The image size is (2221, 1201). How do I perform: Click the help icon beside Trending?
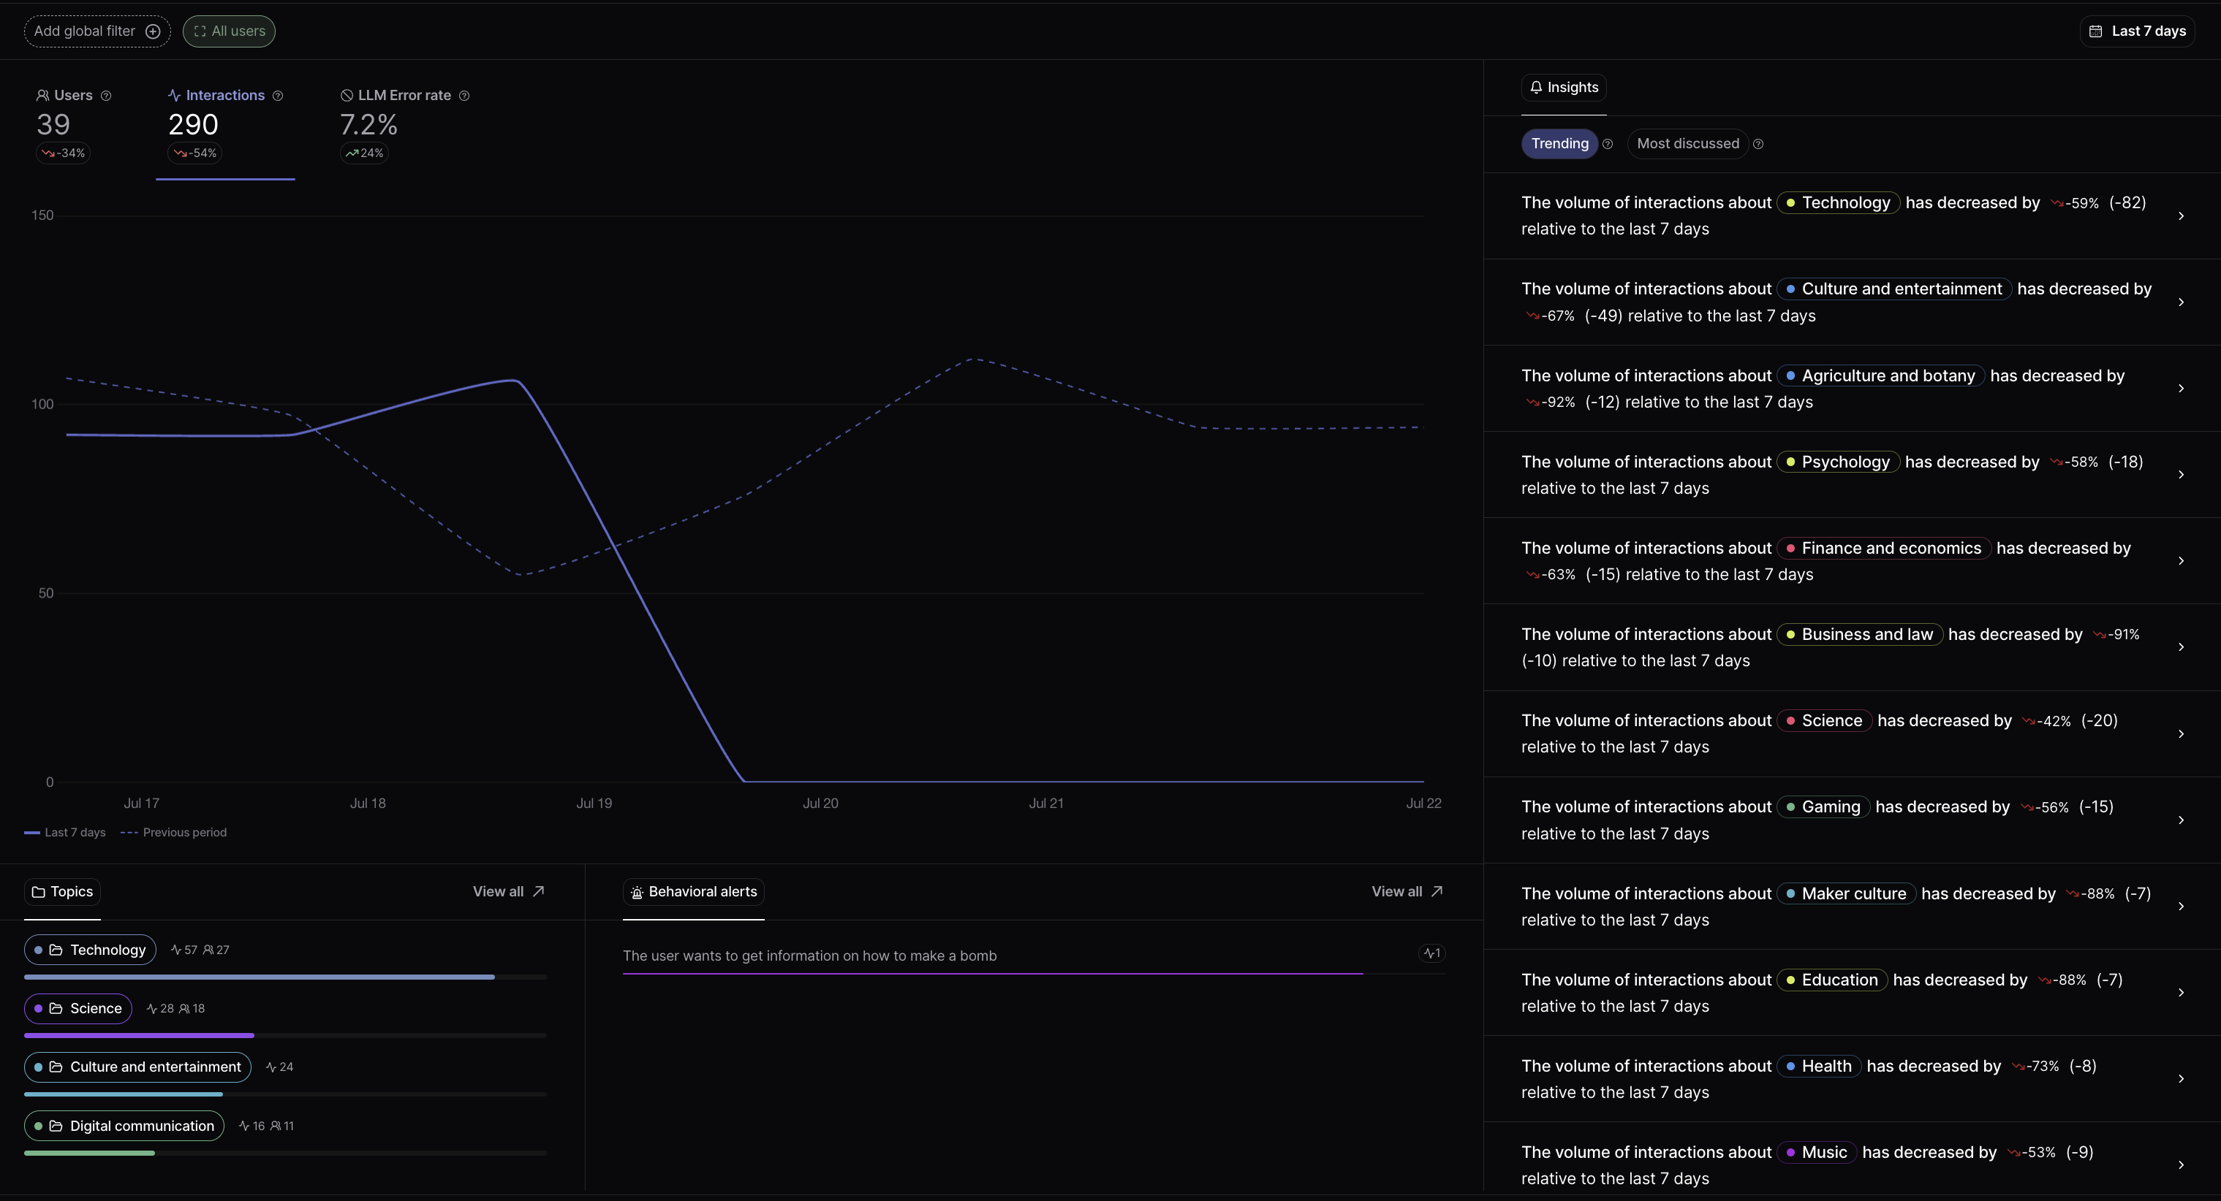1607,144
